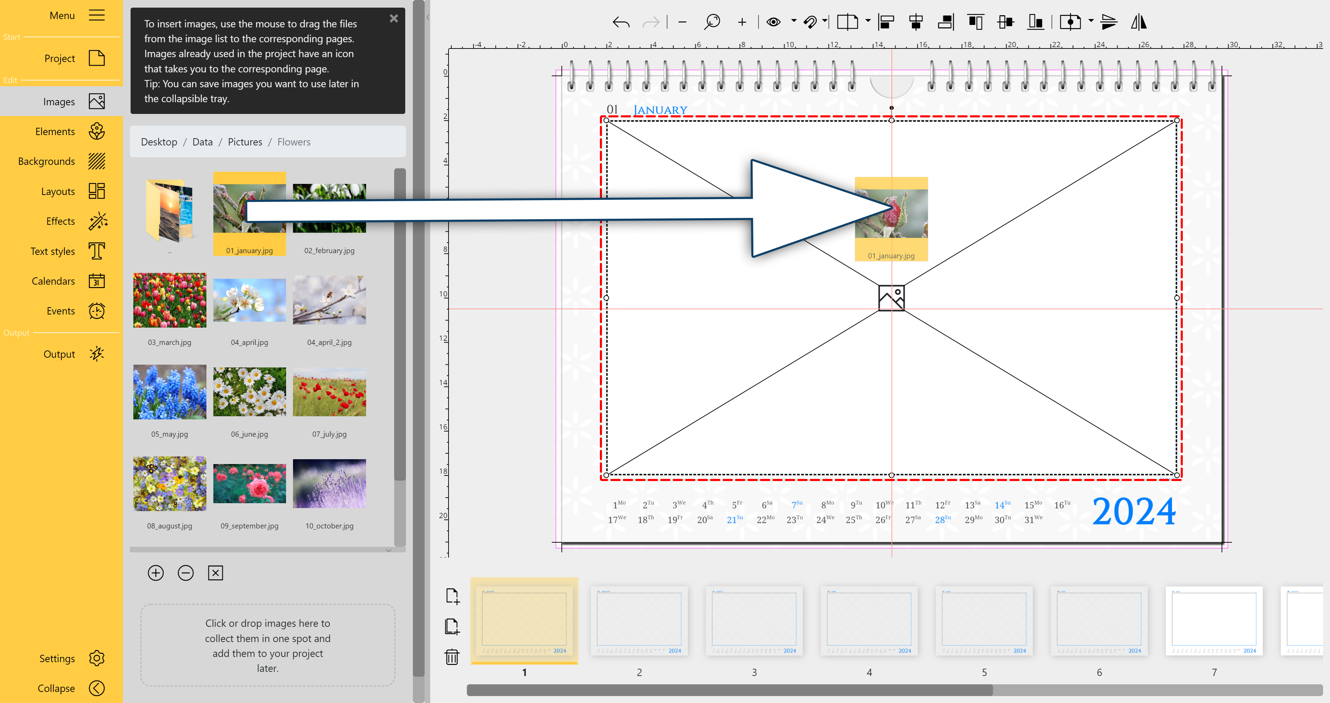The width and height of the screenshot is (1330, 703).
Task: Click the zoom-to-fit magnifier icon
Action: pyautogui.click(x=712, y=22)
